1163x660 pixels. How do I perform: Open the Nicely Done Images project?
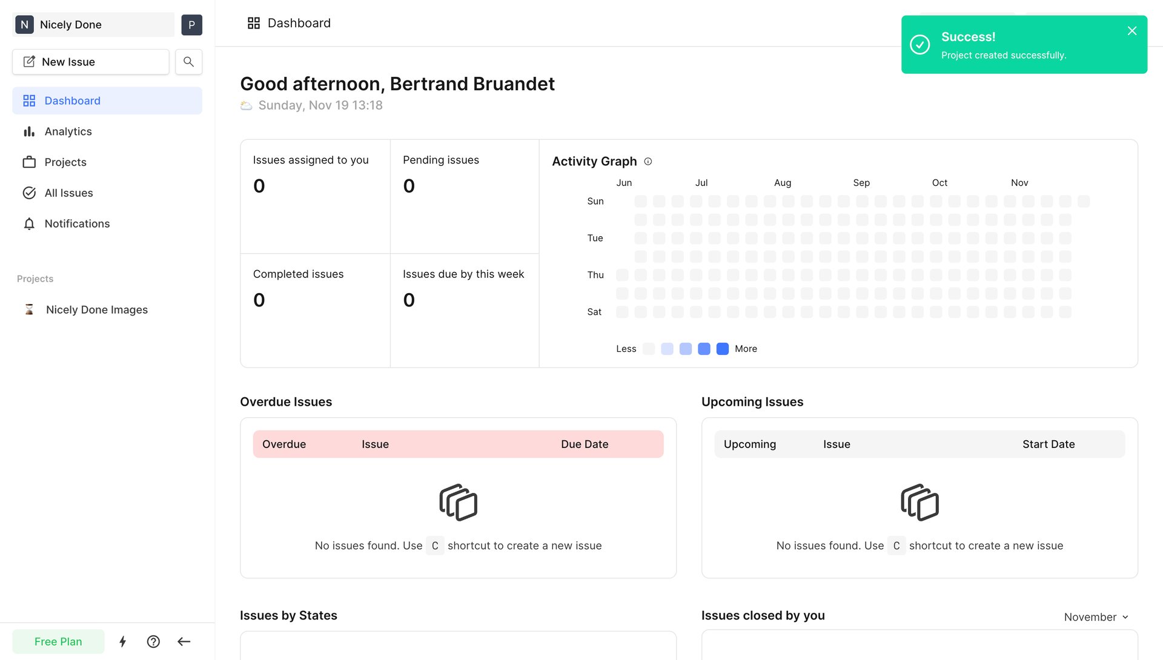[96, 309]
